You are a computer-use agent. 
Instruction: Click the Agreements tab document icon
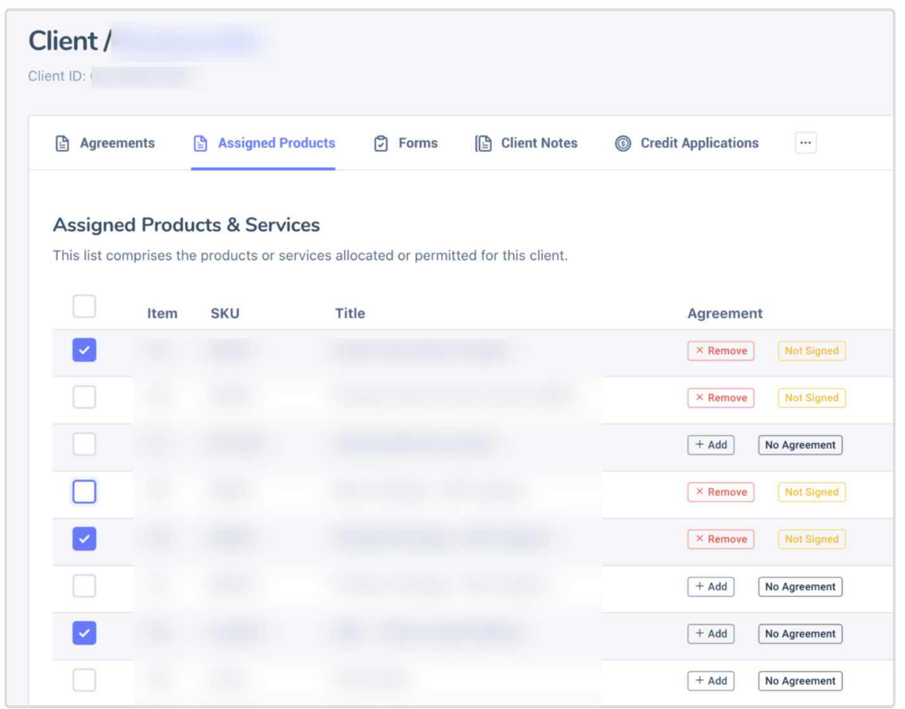[x=62, y=143]
